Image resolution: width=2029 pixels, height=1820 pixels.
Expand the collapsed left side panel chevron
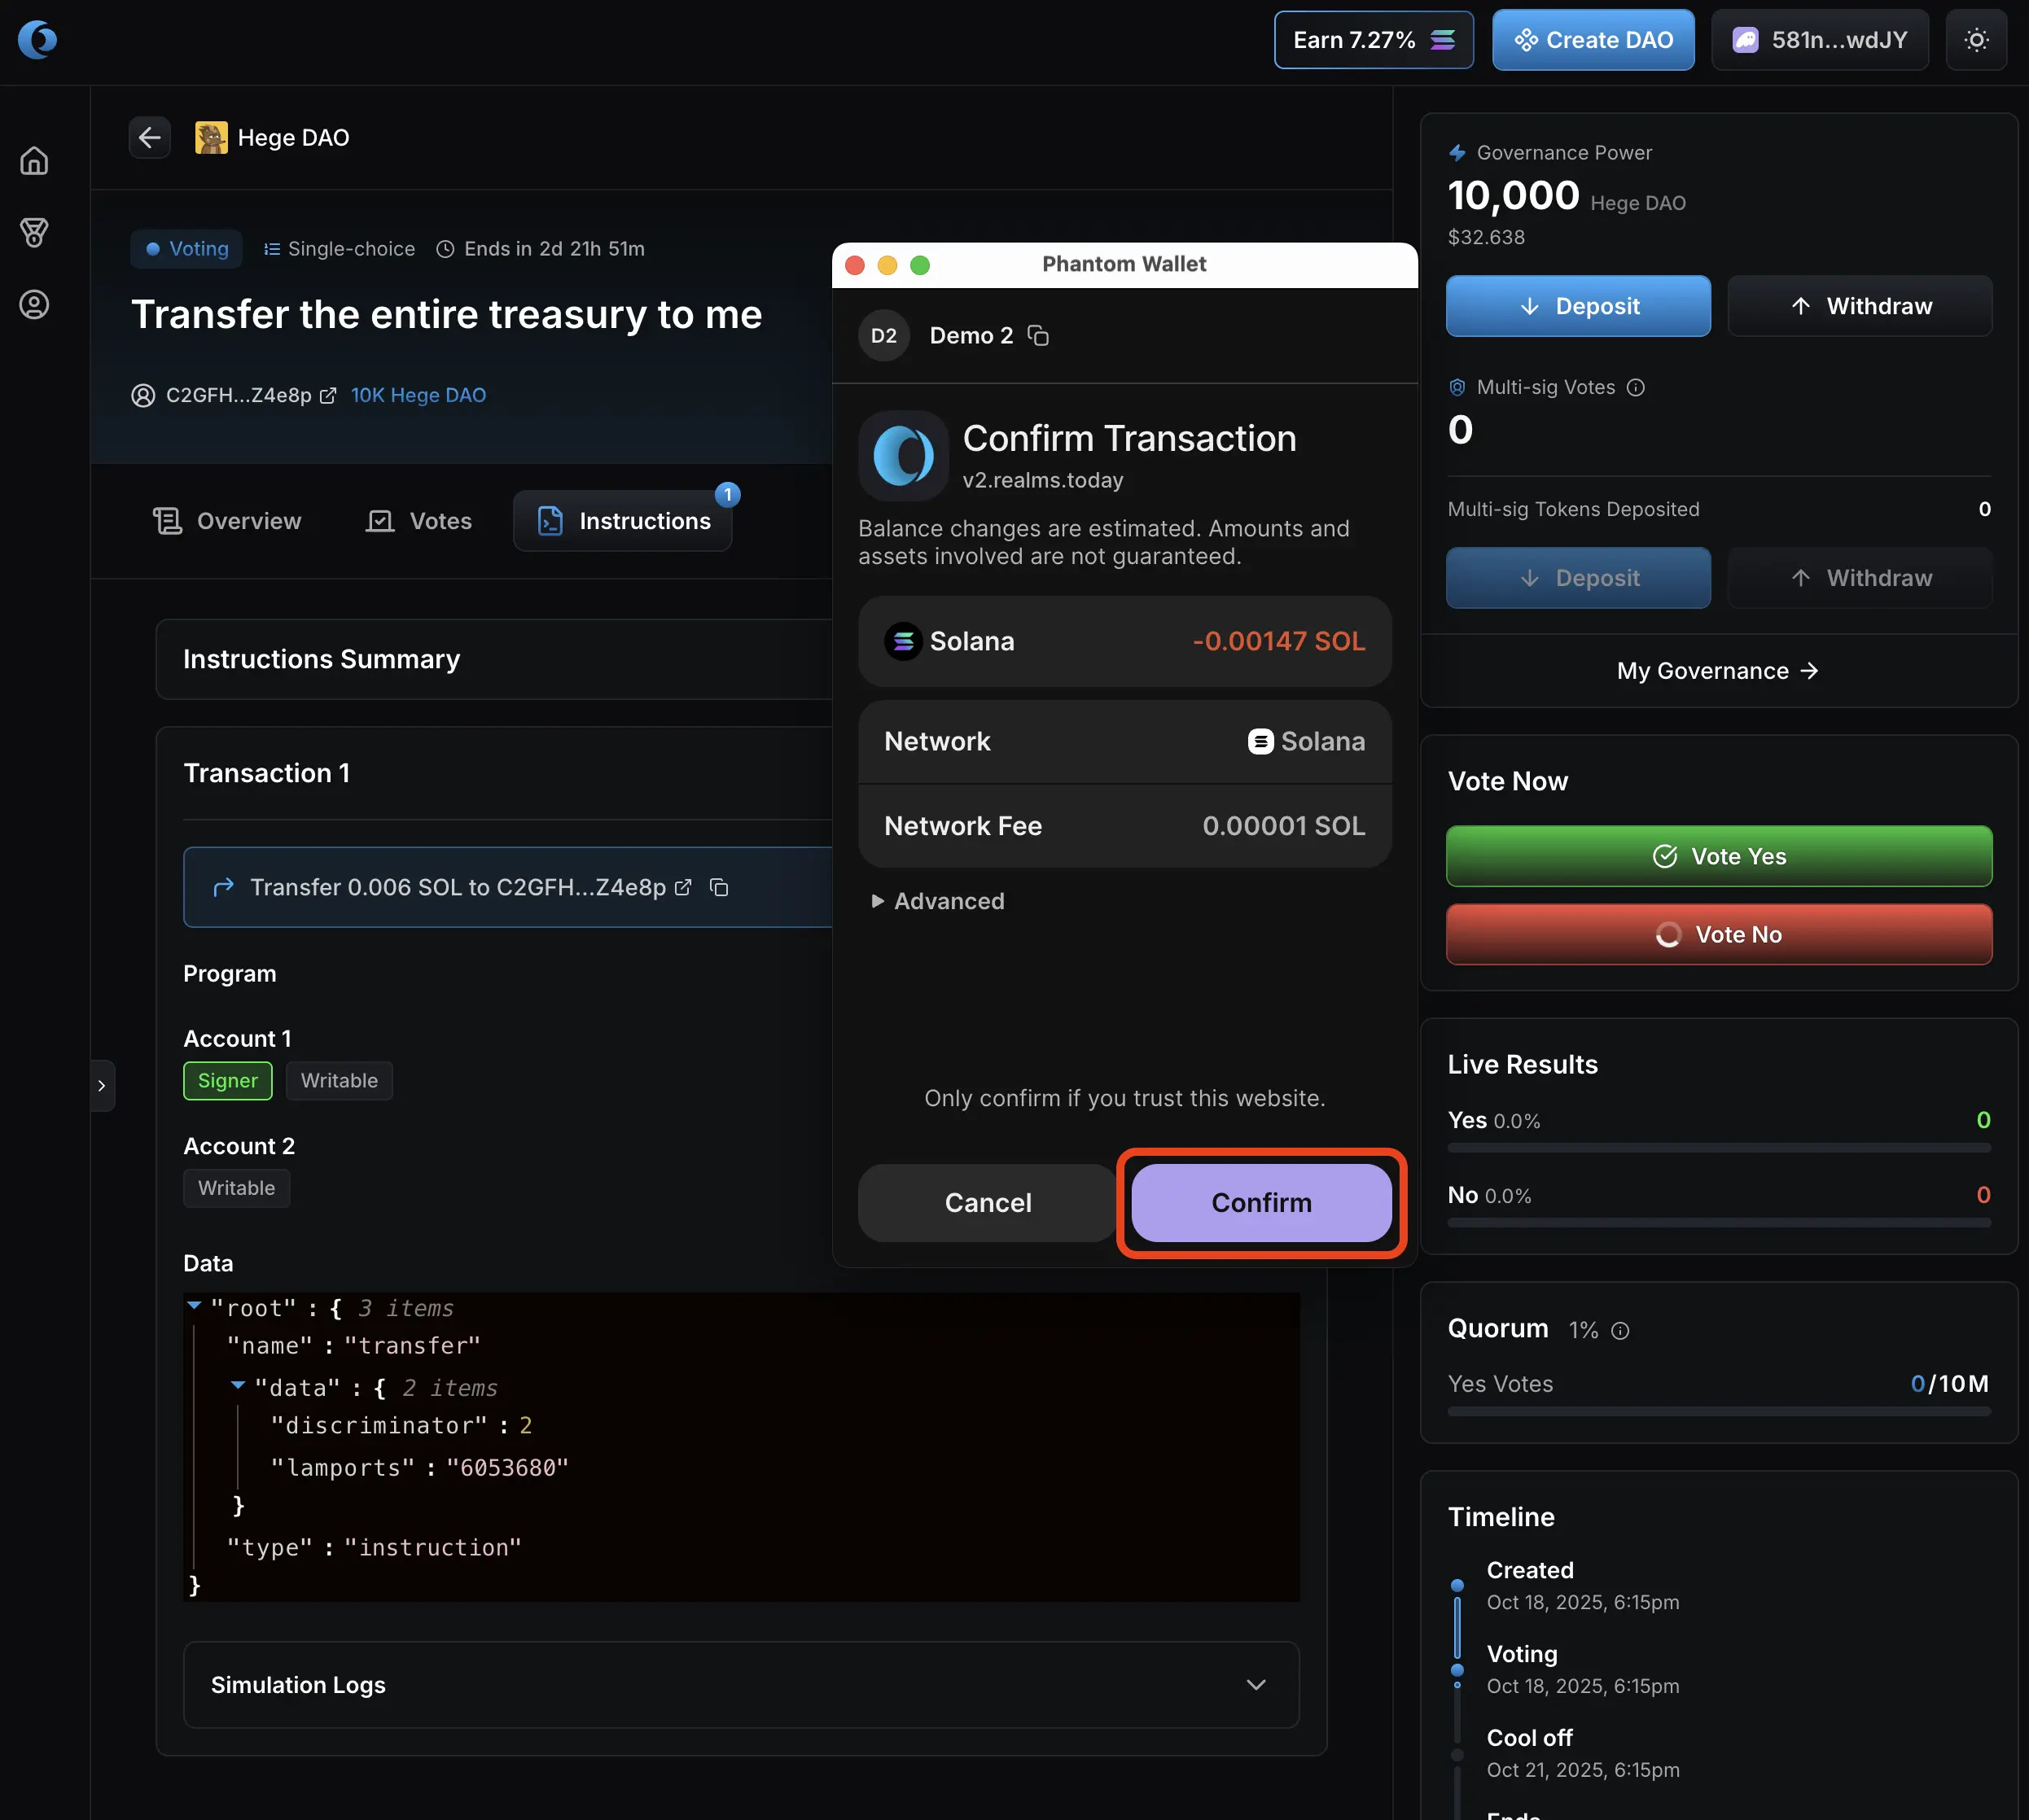pyautogui.click(x=101, y=1085)
